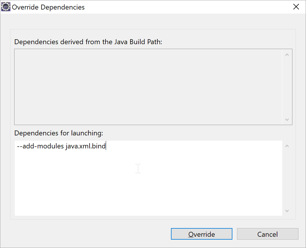Viewport: 306px width, 248px height.
Task: Click the 'Dependencies for launching' label
Action: tap(59, 133)
